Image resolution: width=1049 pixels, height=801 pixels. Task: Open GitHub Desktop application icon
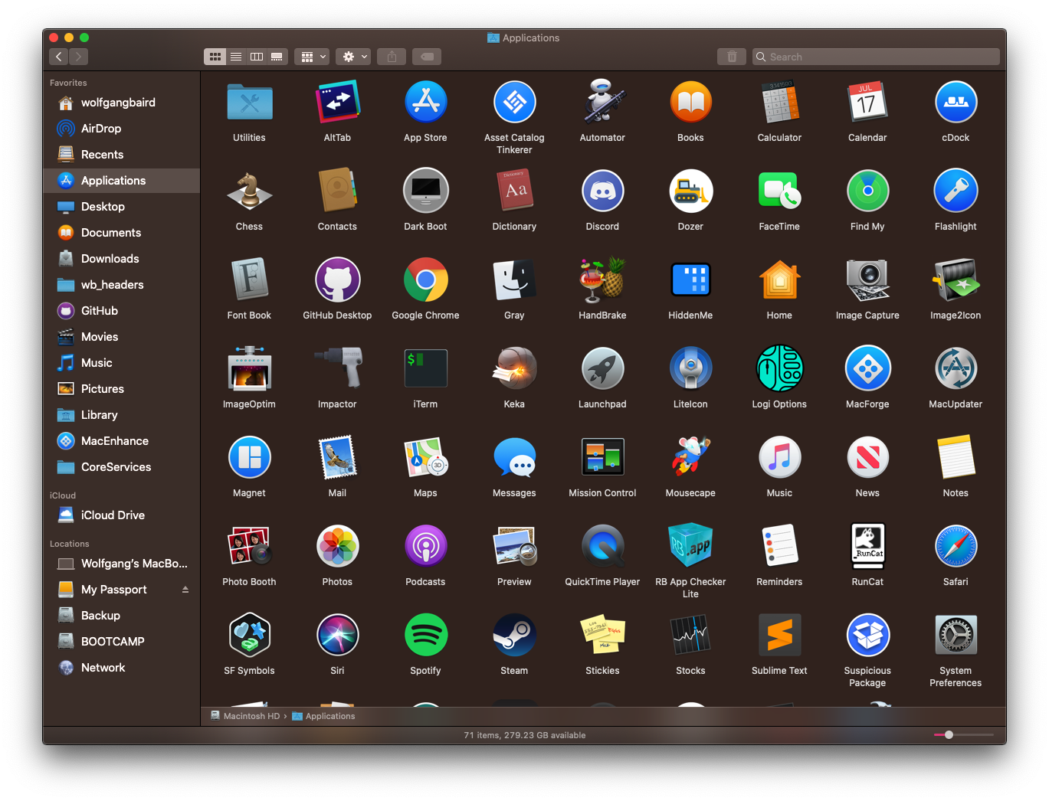[337, 280]
